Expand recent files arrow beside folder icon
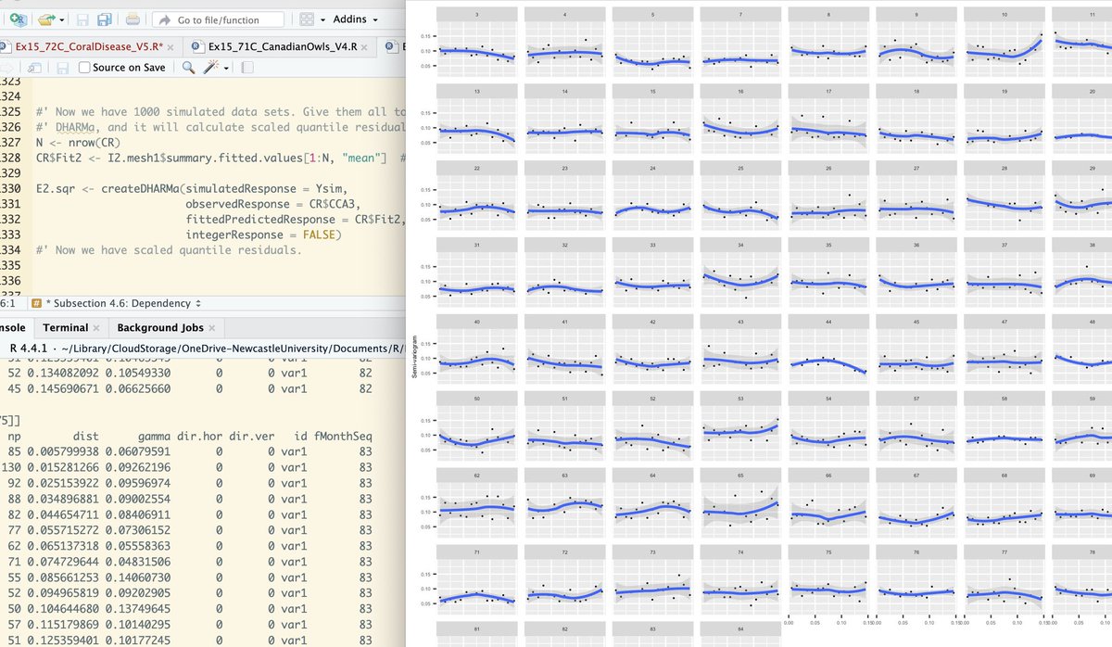Screen dimensions: 1112x647 [62, 19]
